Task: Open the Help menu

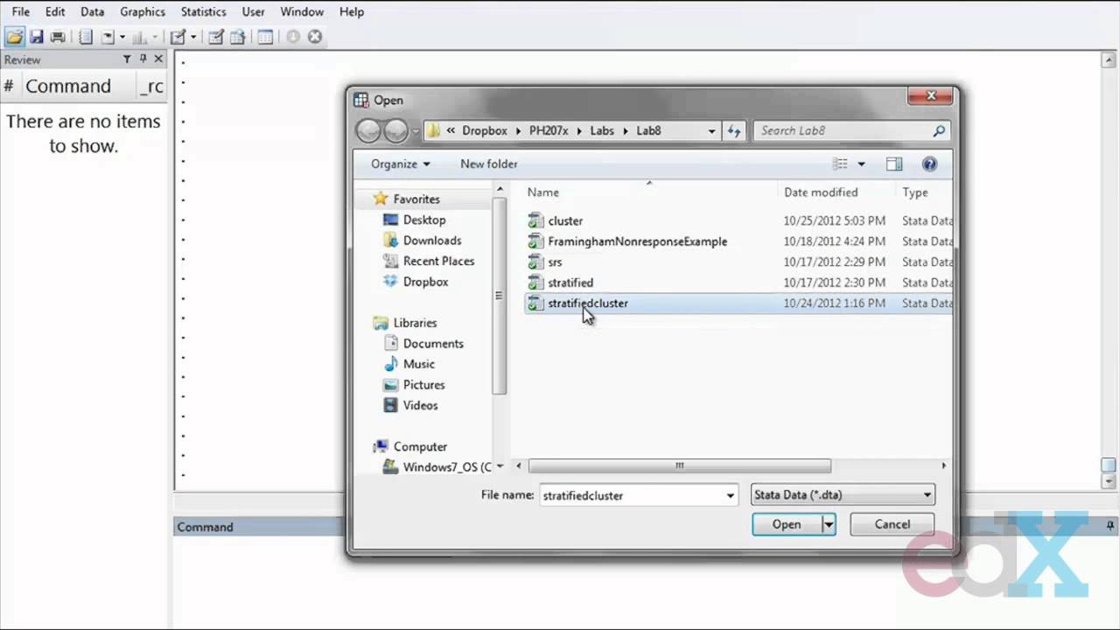Action: [x=352, y=11]
